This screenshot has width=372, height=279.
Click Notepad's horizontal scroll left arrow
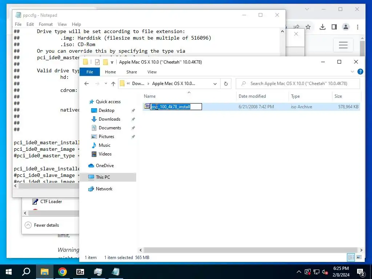click(16, 186)
